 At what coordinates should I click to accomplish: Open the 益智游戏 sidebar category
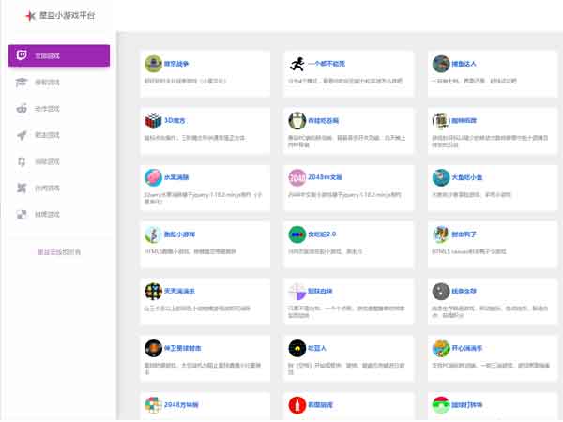[x=47, y=83]
